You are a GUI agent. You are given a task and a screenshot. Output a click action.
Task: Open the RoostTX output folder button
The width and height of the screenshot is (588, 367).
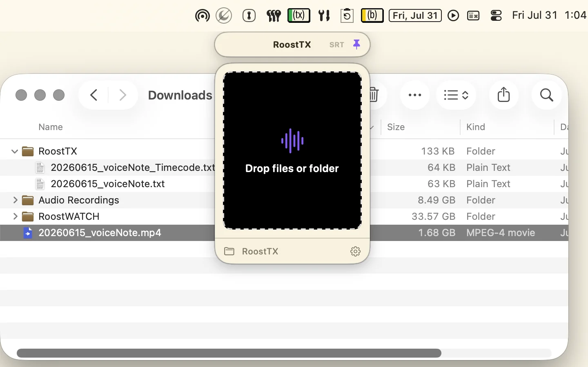[251, 251]
